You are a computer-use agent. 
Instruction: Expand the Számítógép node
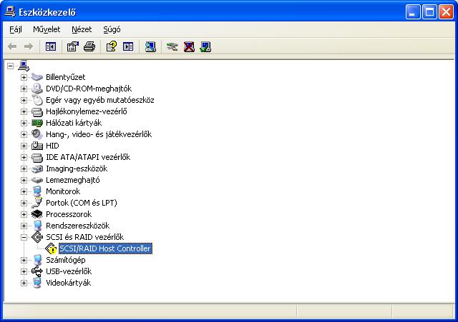tap(24, 260)
